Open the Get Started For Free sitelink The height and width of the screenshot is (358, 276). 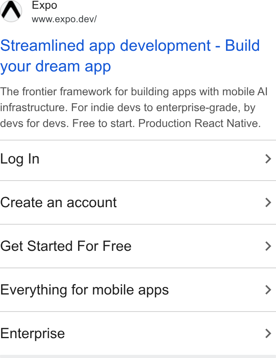click(x=138, y=246)
